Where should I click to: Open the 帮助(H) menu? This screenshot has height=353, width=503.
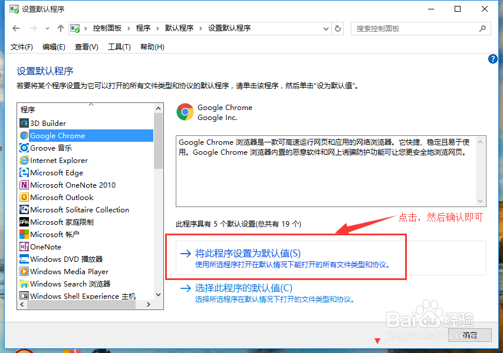click(x=152, y=47)
